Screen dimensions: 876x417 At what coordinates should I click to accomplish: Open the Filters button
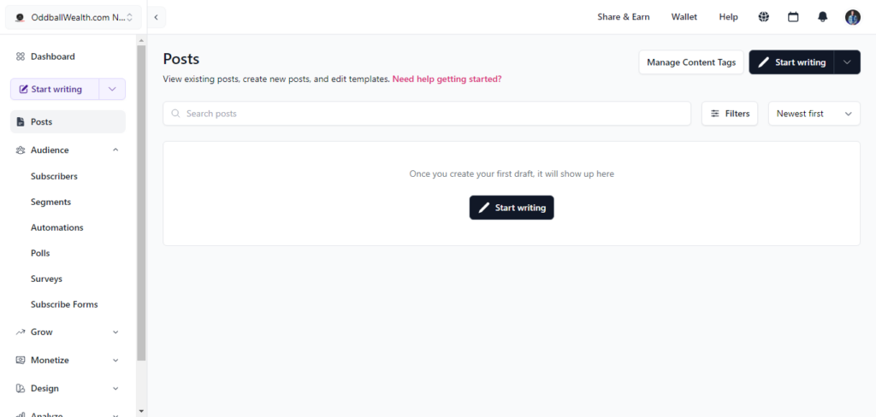730,114
